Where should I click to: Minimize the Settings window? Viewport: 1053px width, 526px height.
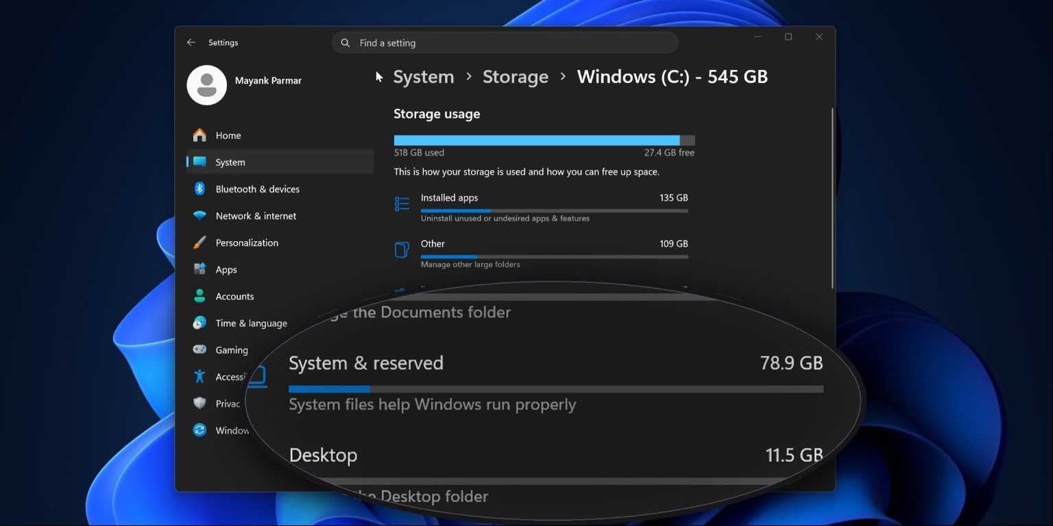pos(758,37)
